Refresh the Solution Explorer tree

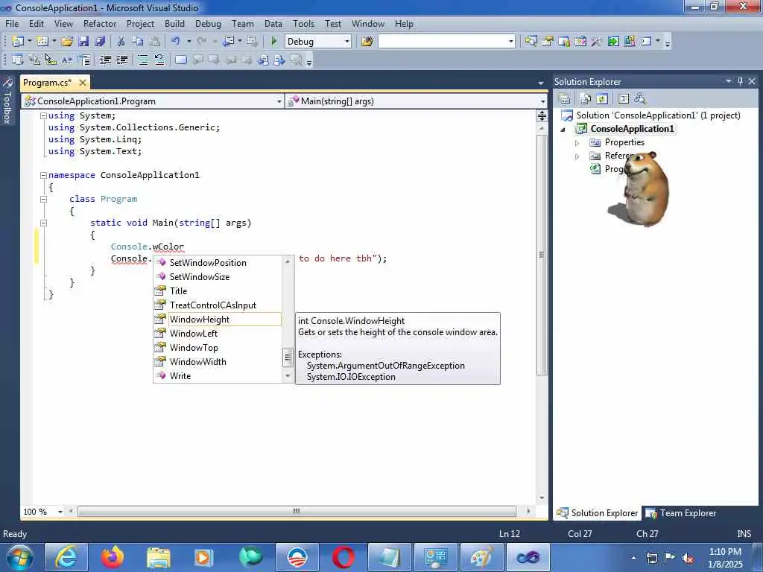(602, 99)
